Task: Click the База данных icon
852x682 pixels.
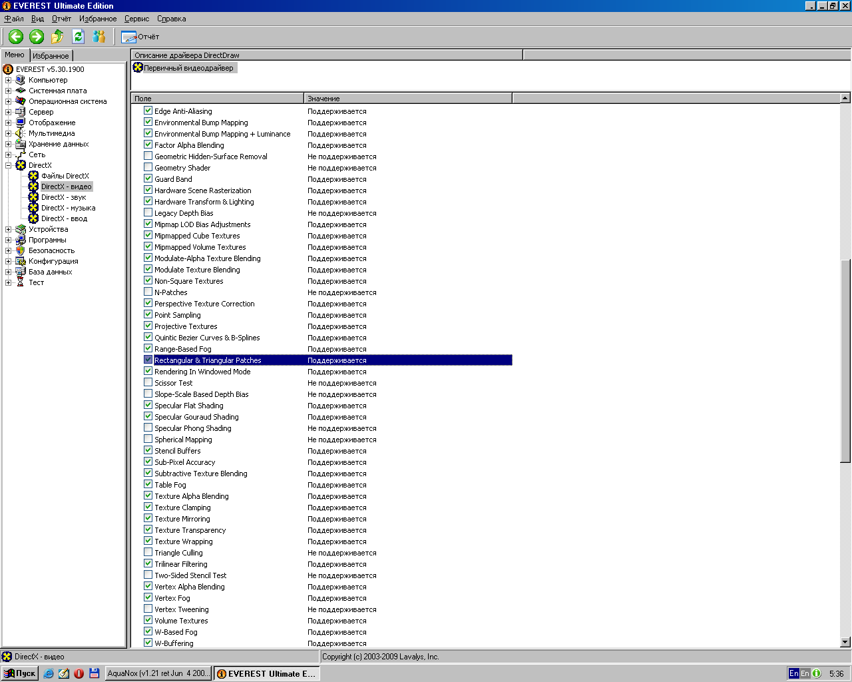Action: tap(21, 272)
